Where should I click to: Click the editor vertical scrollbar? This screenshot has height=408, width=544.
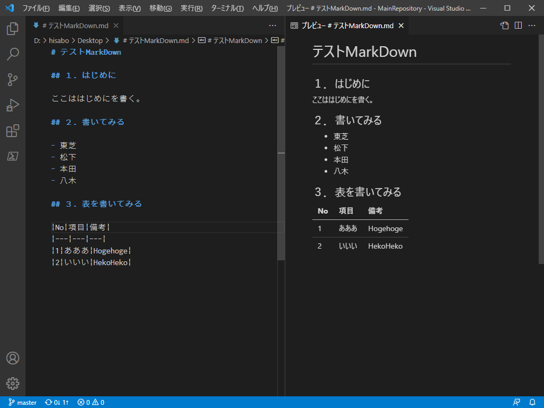coord(281,154)
